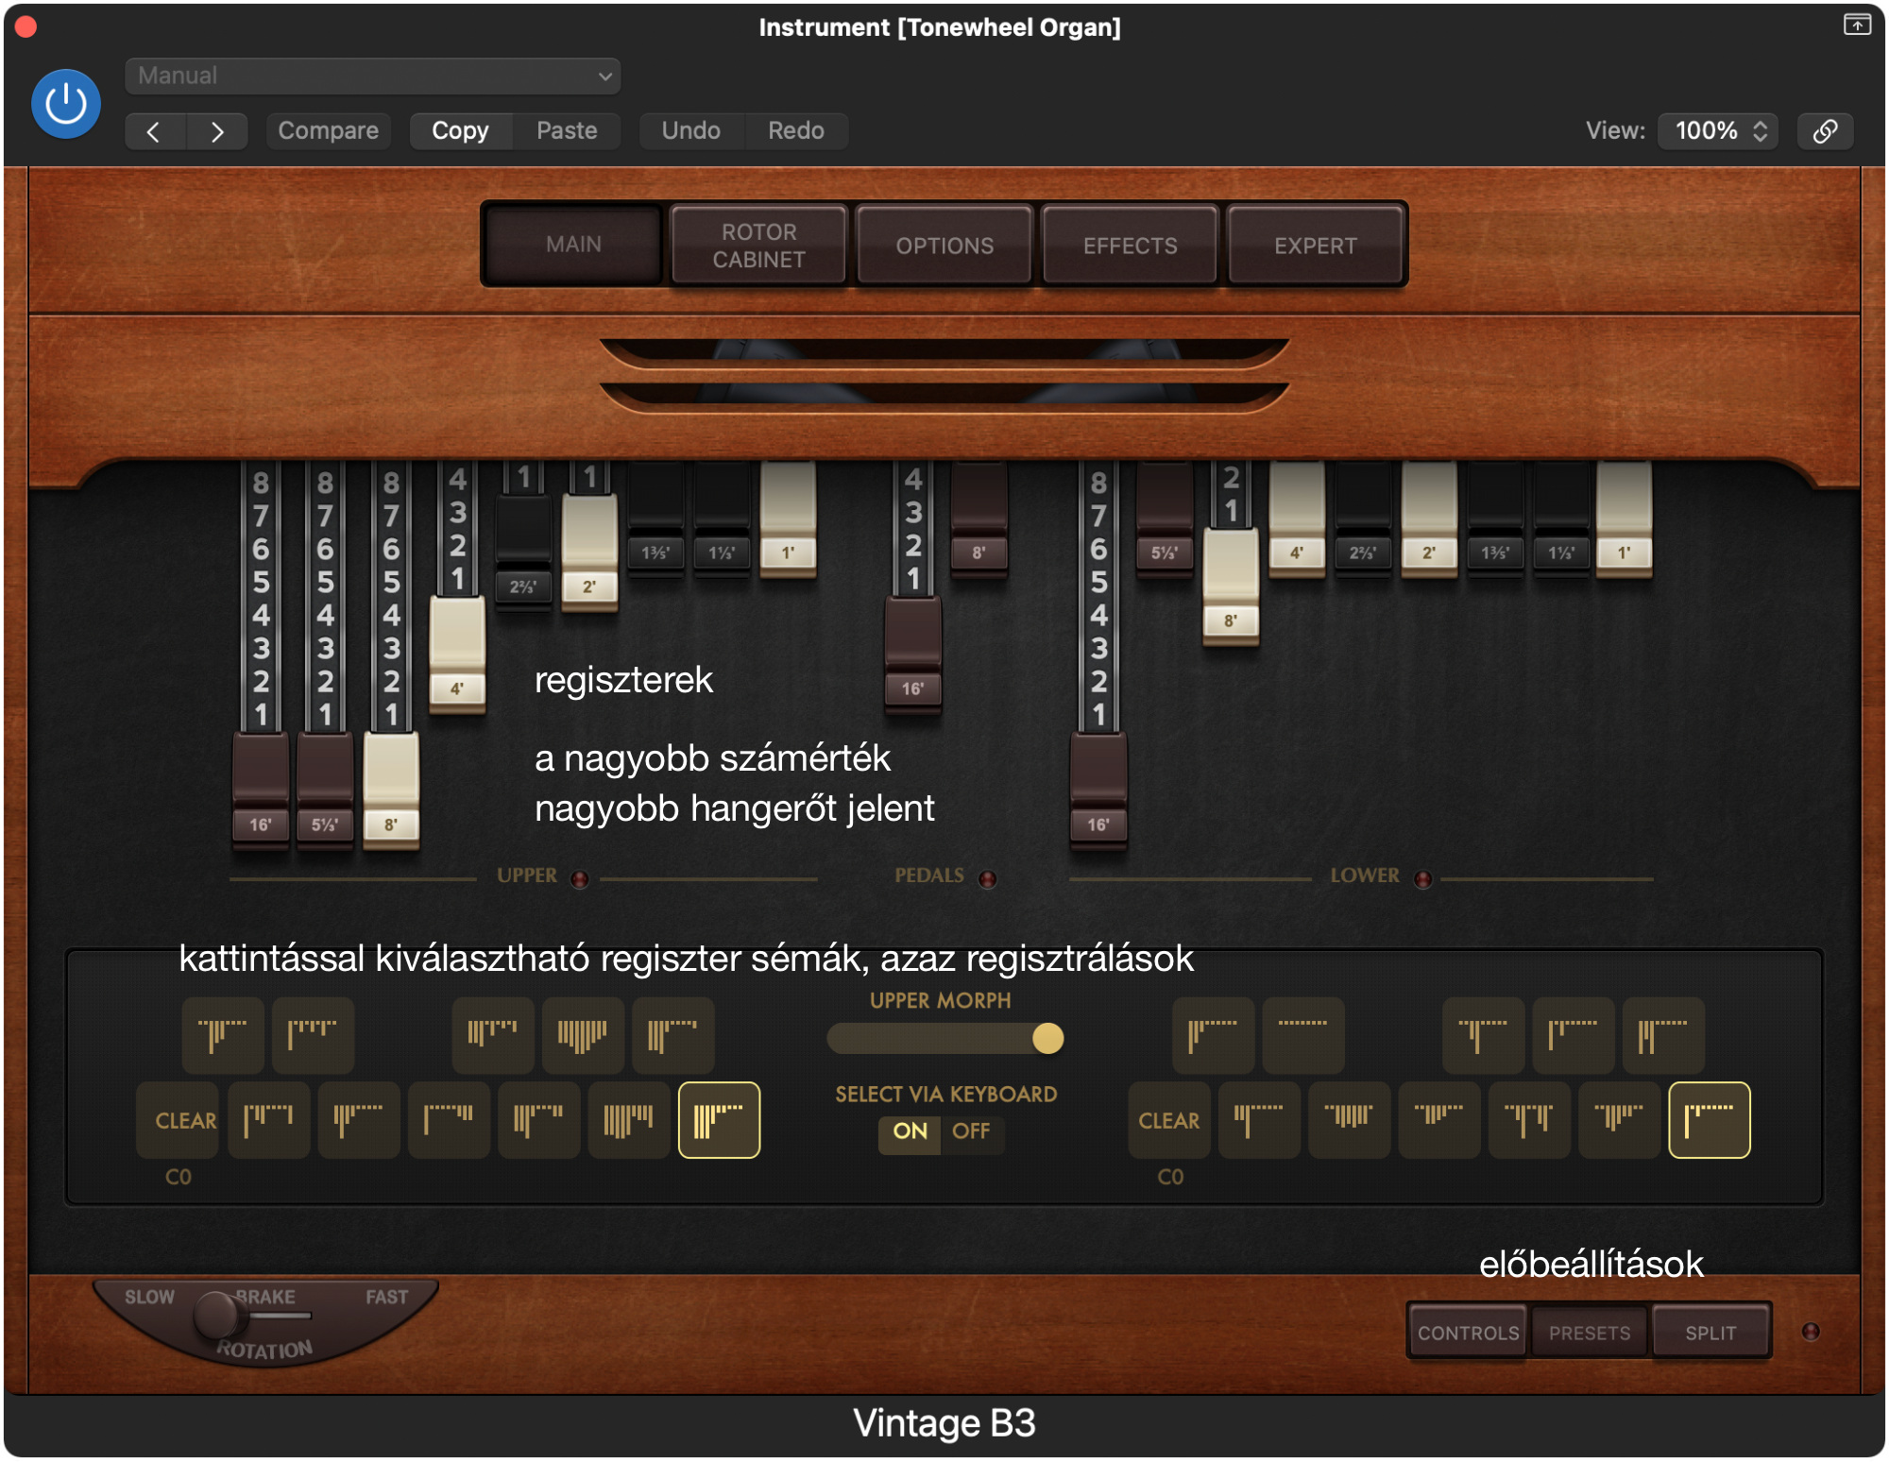Open the SPLIT view

click(1710, 1333)
